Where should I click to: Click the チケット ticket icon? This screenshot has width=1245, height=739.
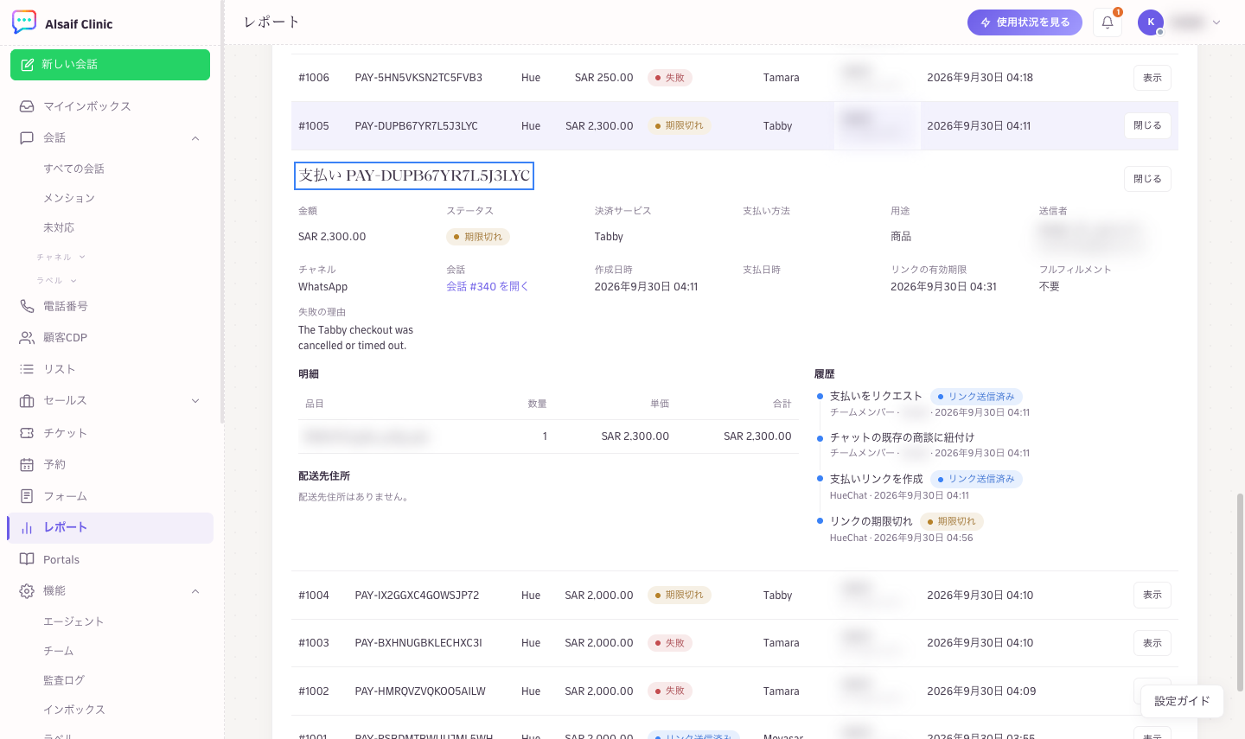[x=27, y=433]
